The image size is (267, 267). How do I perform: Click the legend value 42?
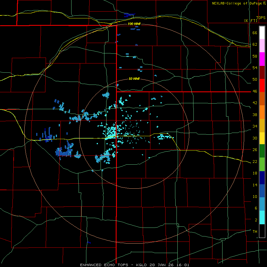pos(255,103)
